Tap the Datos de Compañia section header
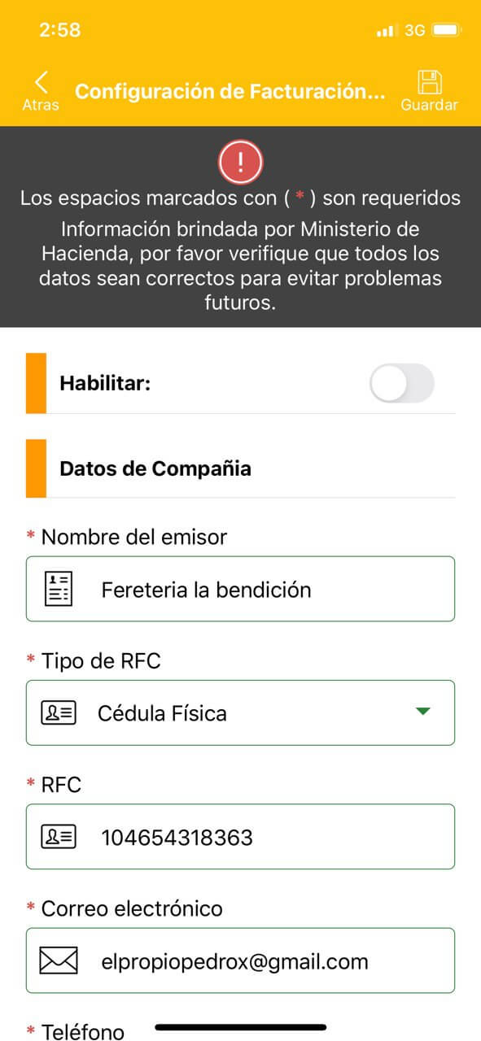 tap(155, 468)
